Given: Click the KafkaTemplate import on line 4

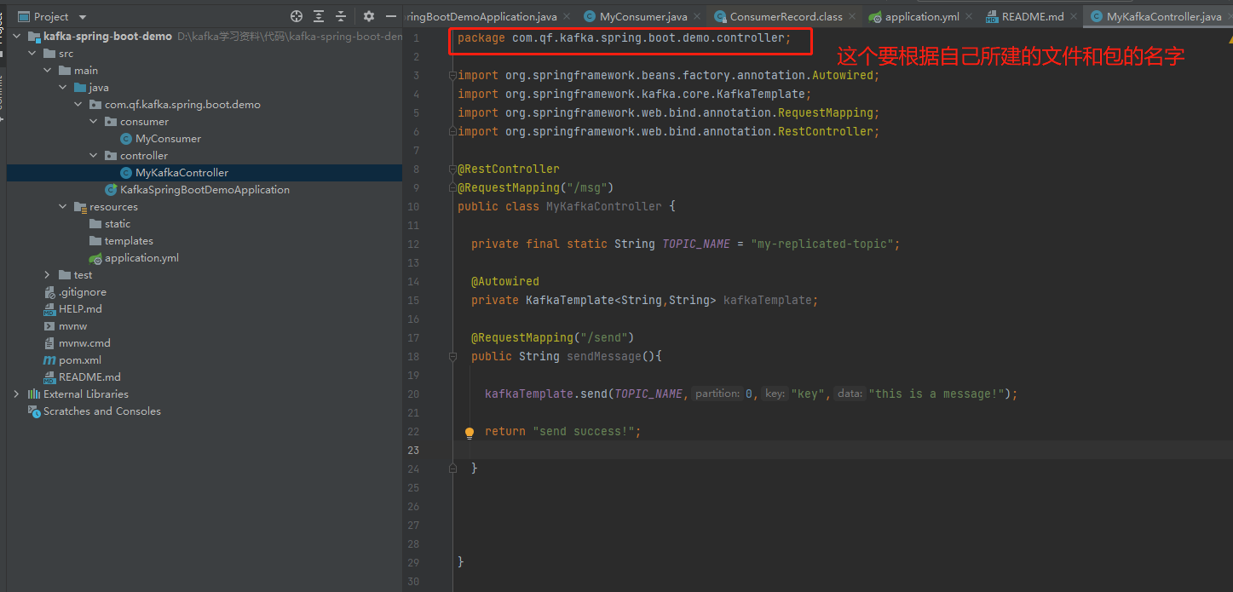Looking at the screenshot, I should click(x=635, y=95).
